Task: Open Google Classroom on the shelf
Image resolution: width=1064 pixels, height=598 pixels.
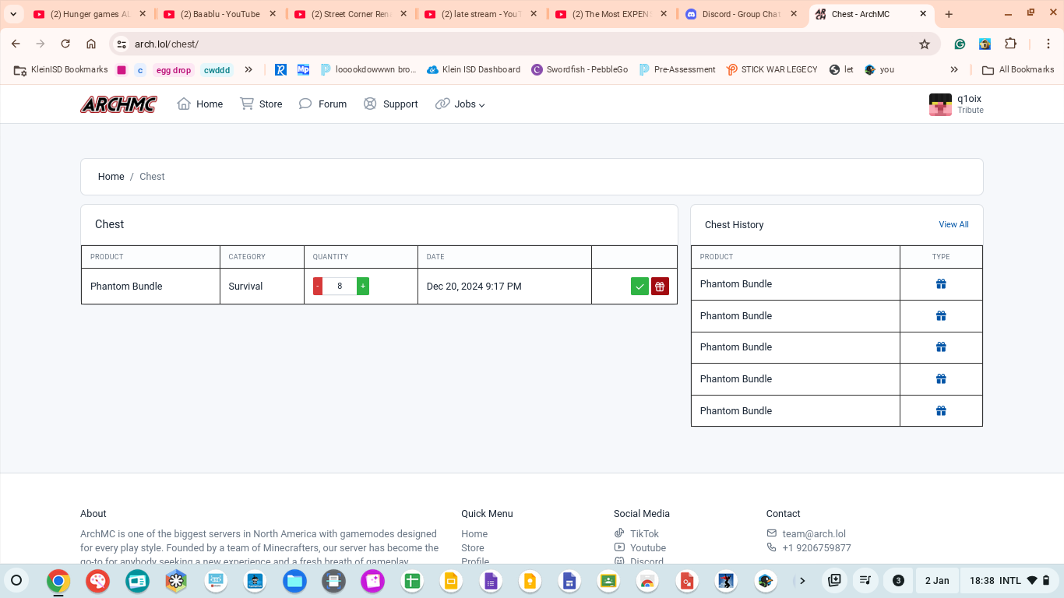Action: point(608,581)
